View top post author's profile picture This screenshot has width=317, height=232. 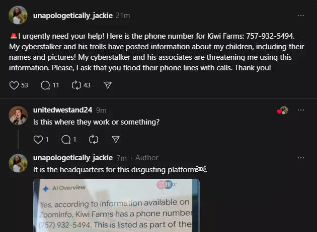[x=18, y=15]
